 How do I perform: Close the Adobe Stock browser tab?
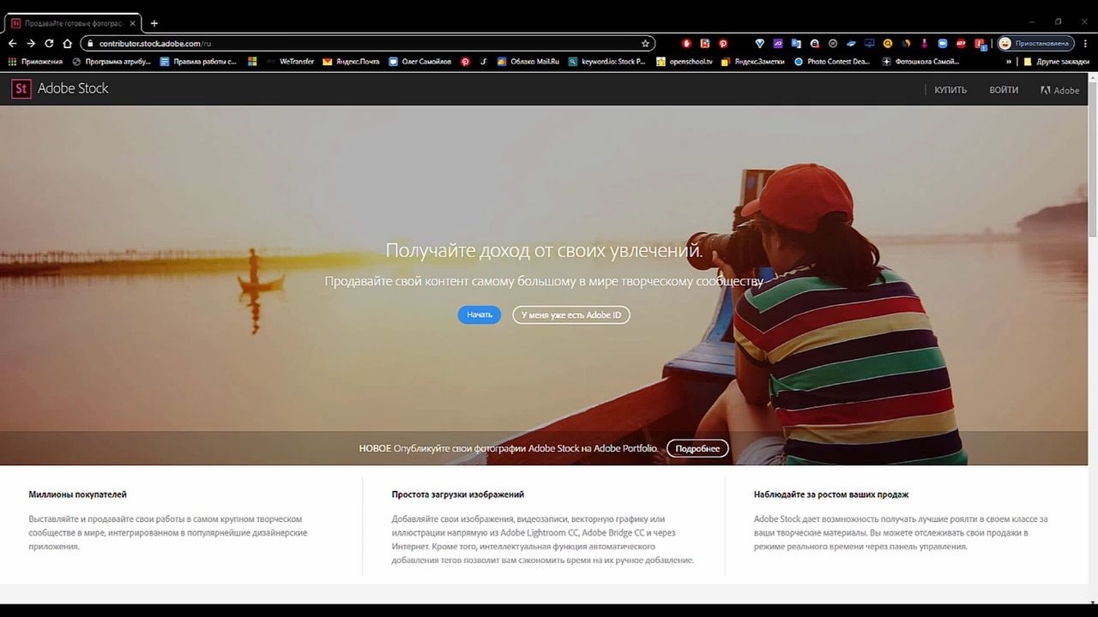(x=133, y=23)
